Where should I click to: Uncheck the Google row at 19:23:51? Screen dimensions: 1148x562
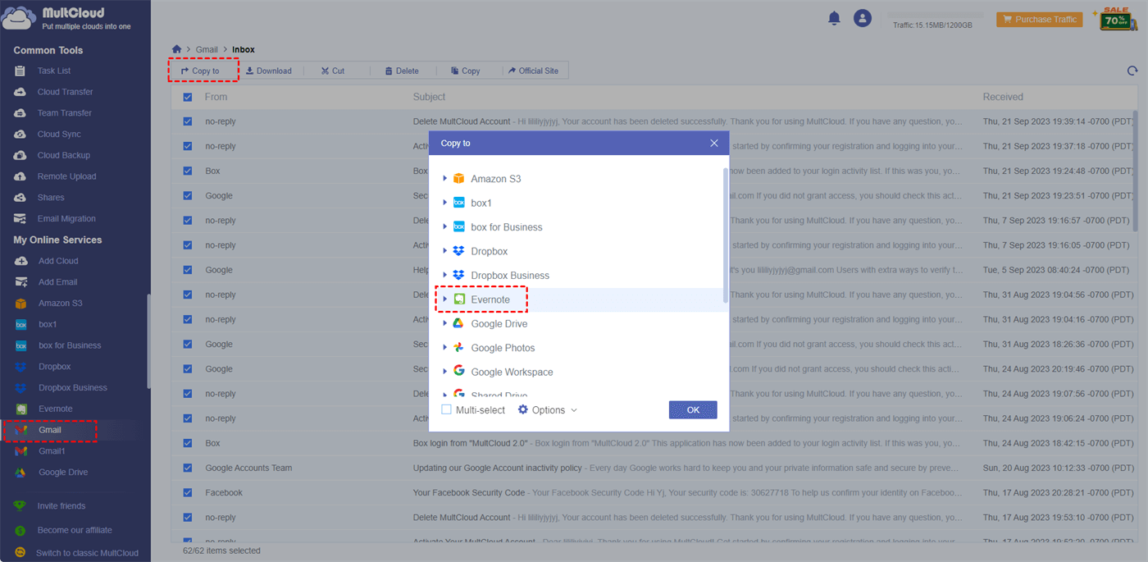pos(188,195)
